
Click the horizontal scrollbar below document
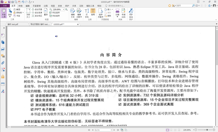pyautogui.click(x=112, y=127)
